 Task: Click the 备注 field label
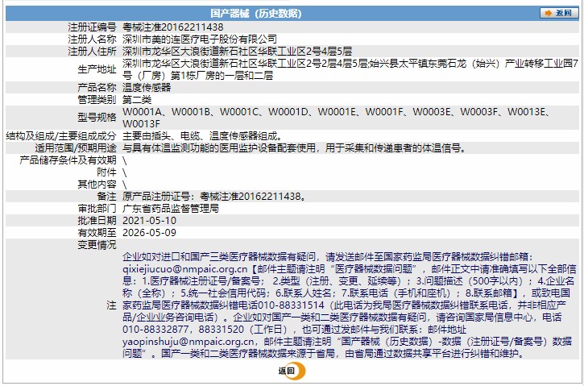point(106,197)
